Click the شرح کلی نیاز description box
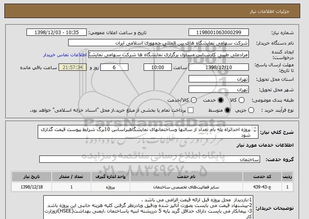 [x=148, y=132]
